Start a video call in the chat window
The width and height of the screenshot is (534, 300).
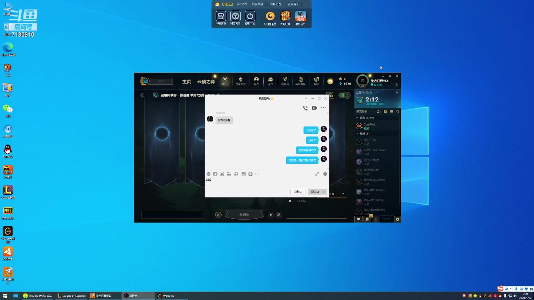point(315,108)
